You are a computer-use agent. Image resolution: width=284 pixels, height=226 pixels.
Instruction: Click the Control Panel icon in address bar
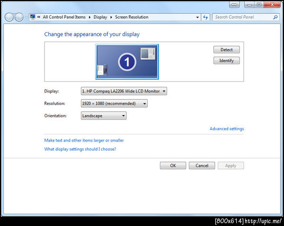33,17
